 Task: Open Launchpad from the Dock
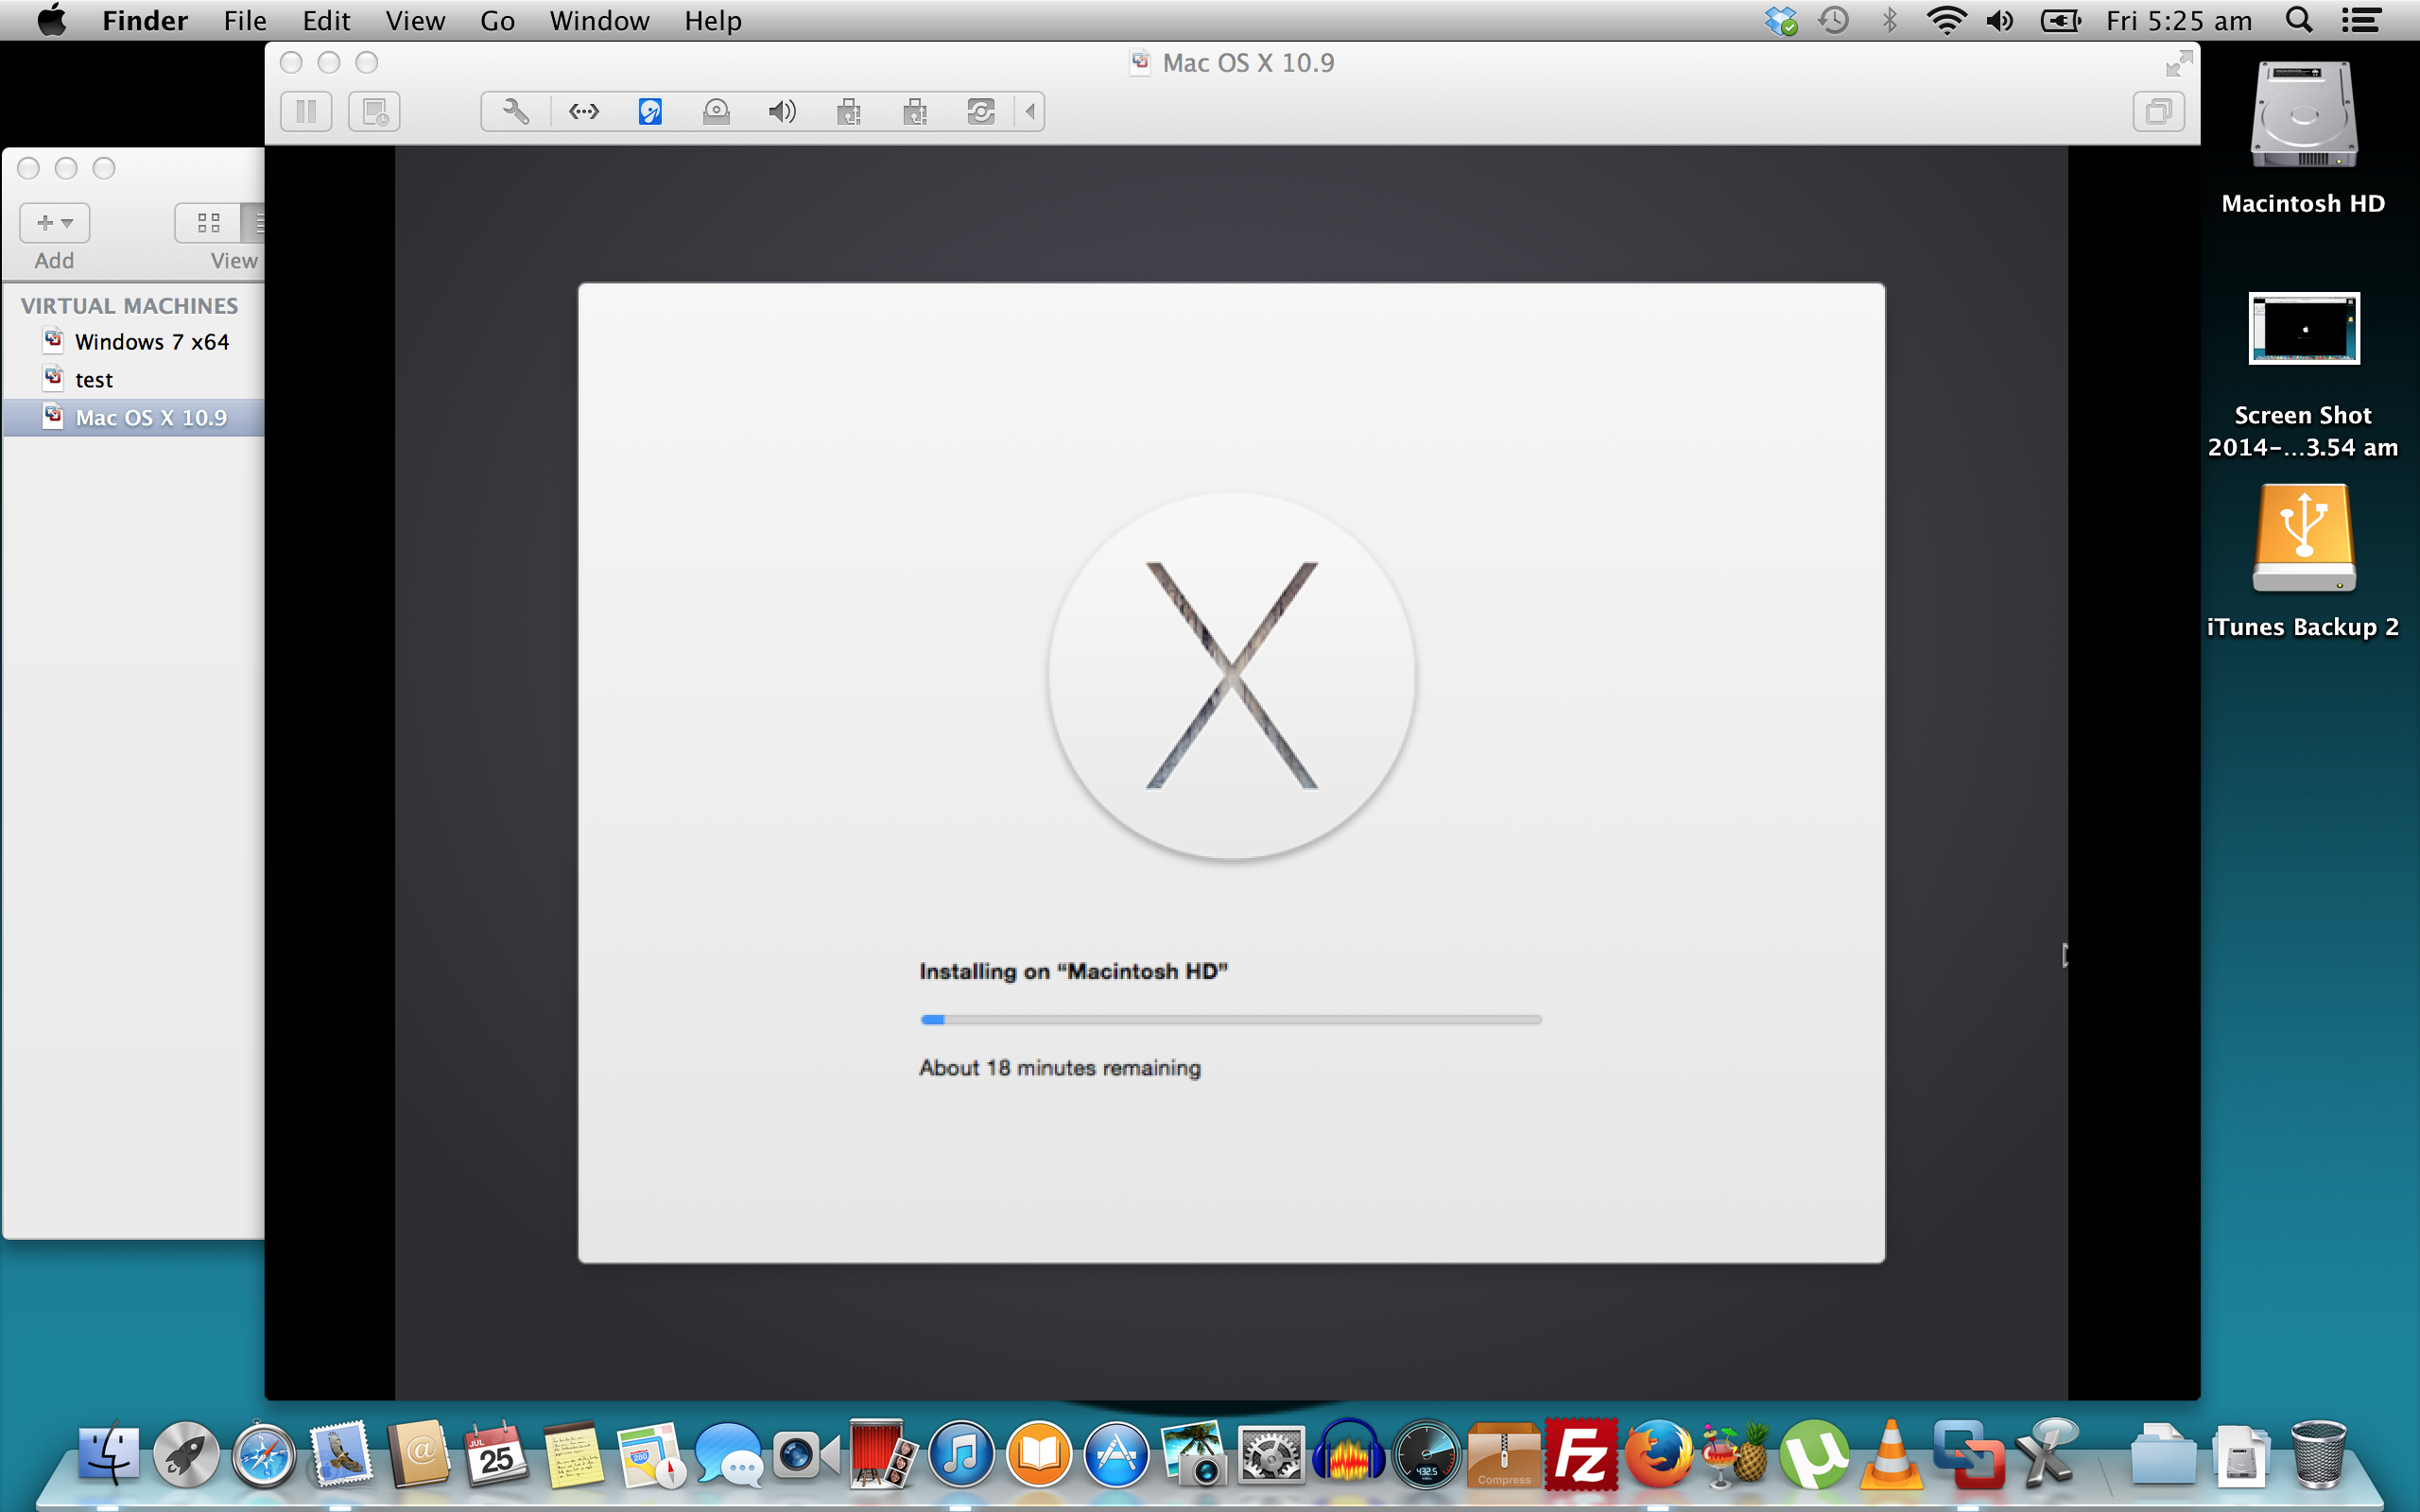coord(186,1454)
